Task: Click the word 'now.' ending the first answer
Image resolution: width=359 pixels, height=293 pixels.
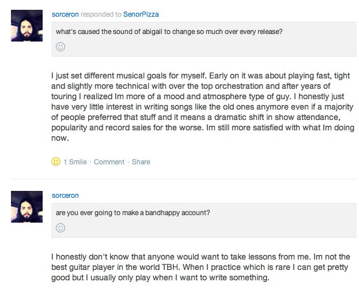Action: tap(60, 138)
